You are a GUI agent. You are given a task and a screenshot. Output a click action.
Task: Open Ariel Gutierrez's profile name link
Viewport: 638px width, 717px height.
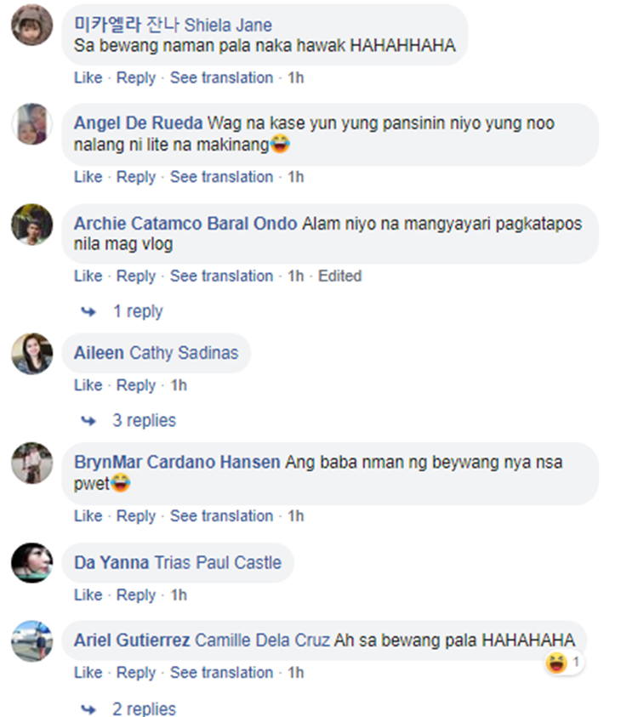(132, 640)
